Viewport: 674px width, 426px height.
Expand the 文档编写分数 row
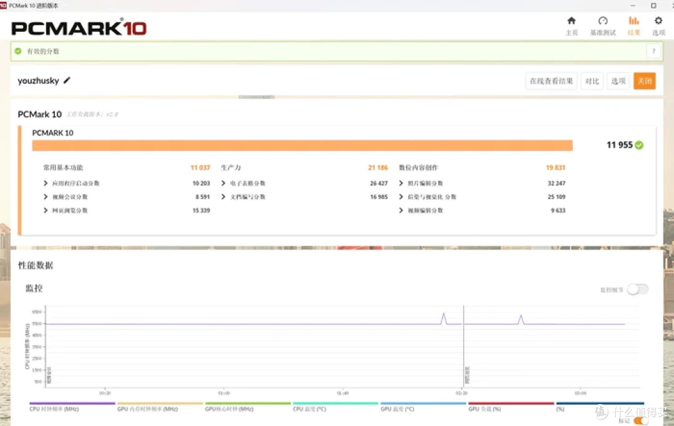coord(223,196)
